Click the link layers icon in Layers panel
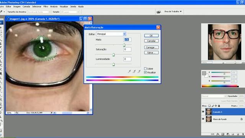The width and height of the screenshot is (245, 138). [x=212, y=134]
